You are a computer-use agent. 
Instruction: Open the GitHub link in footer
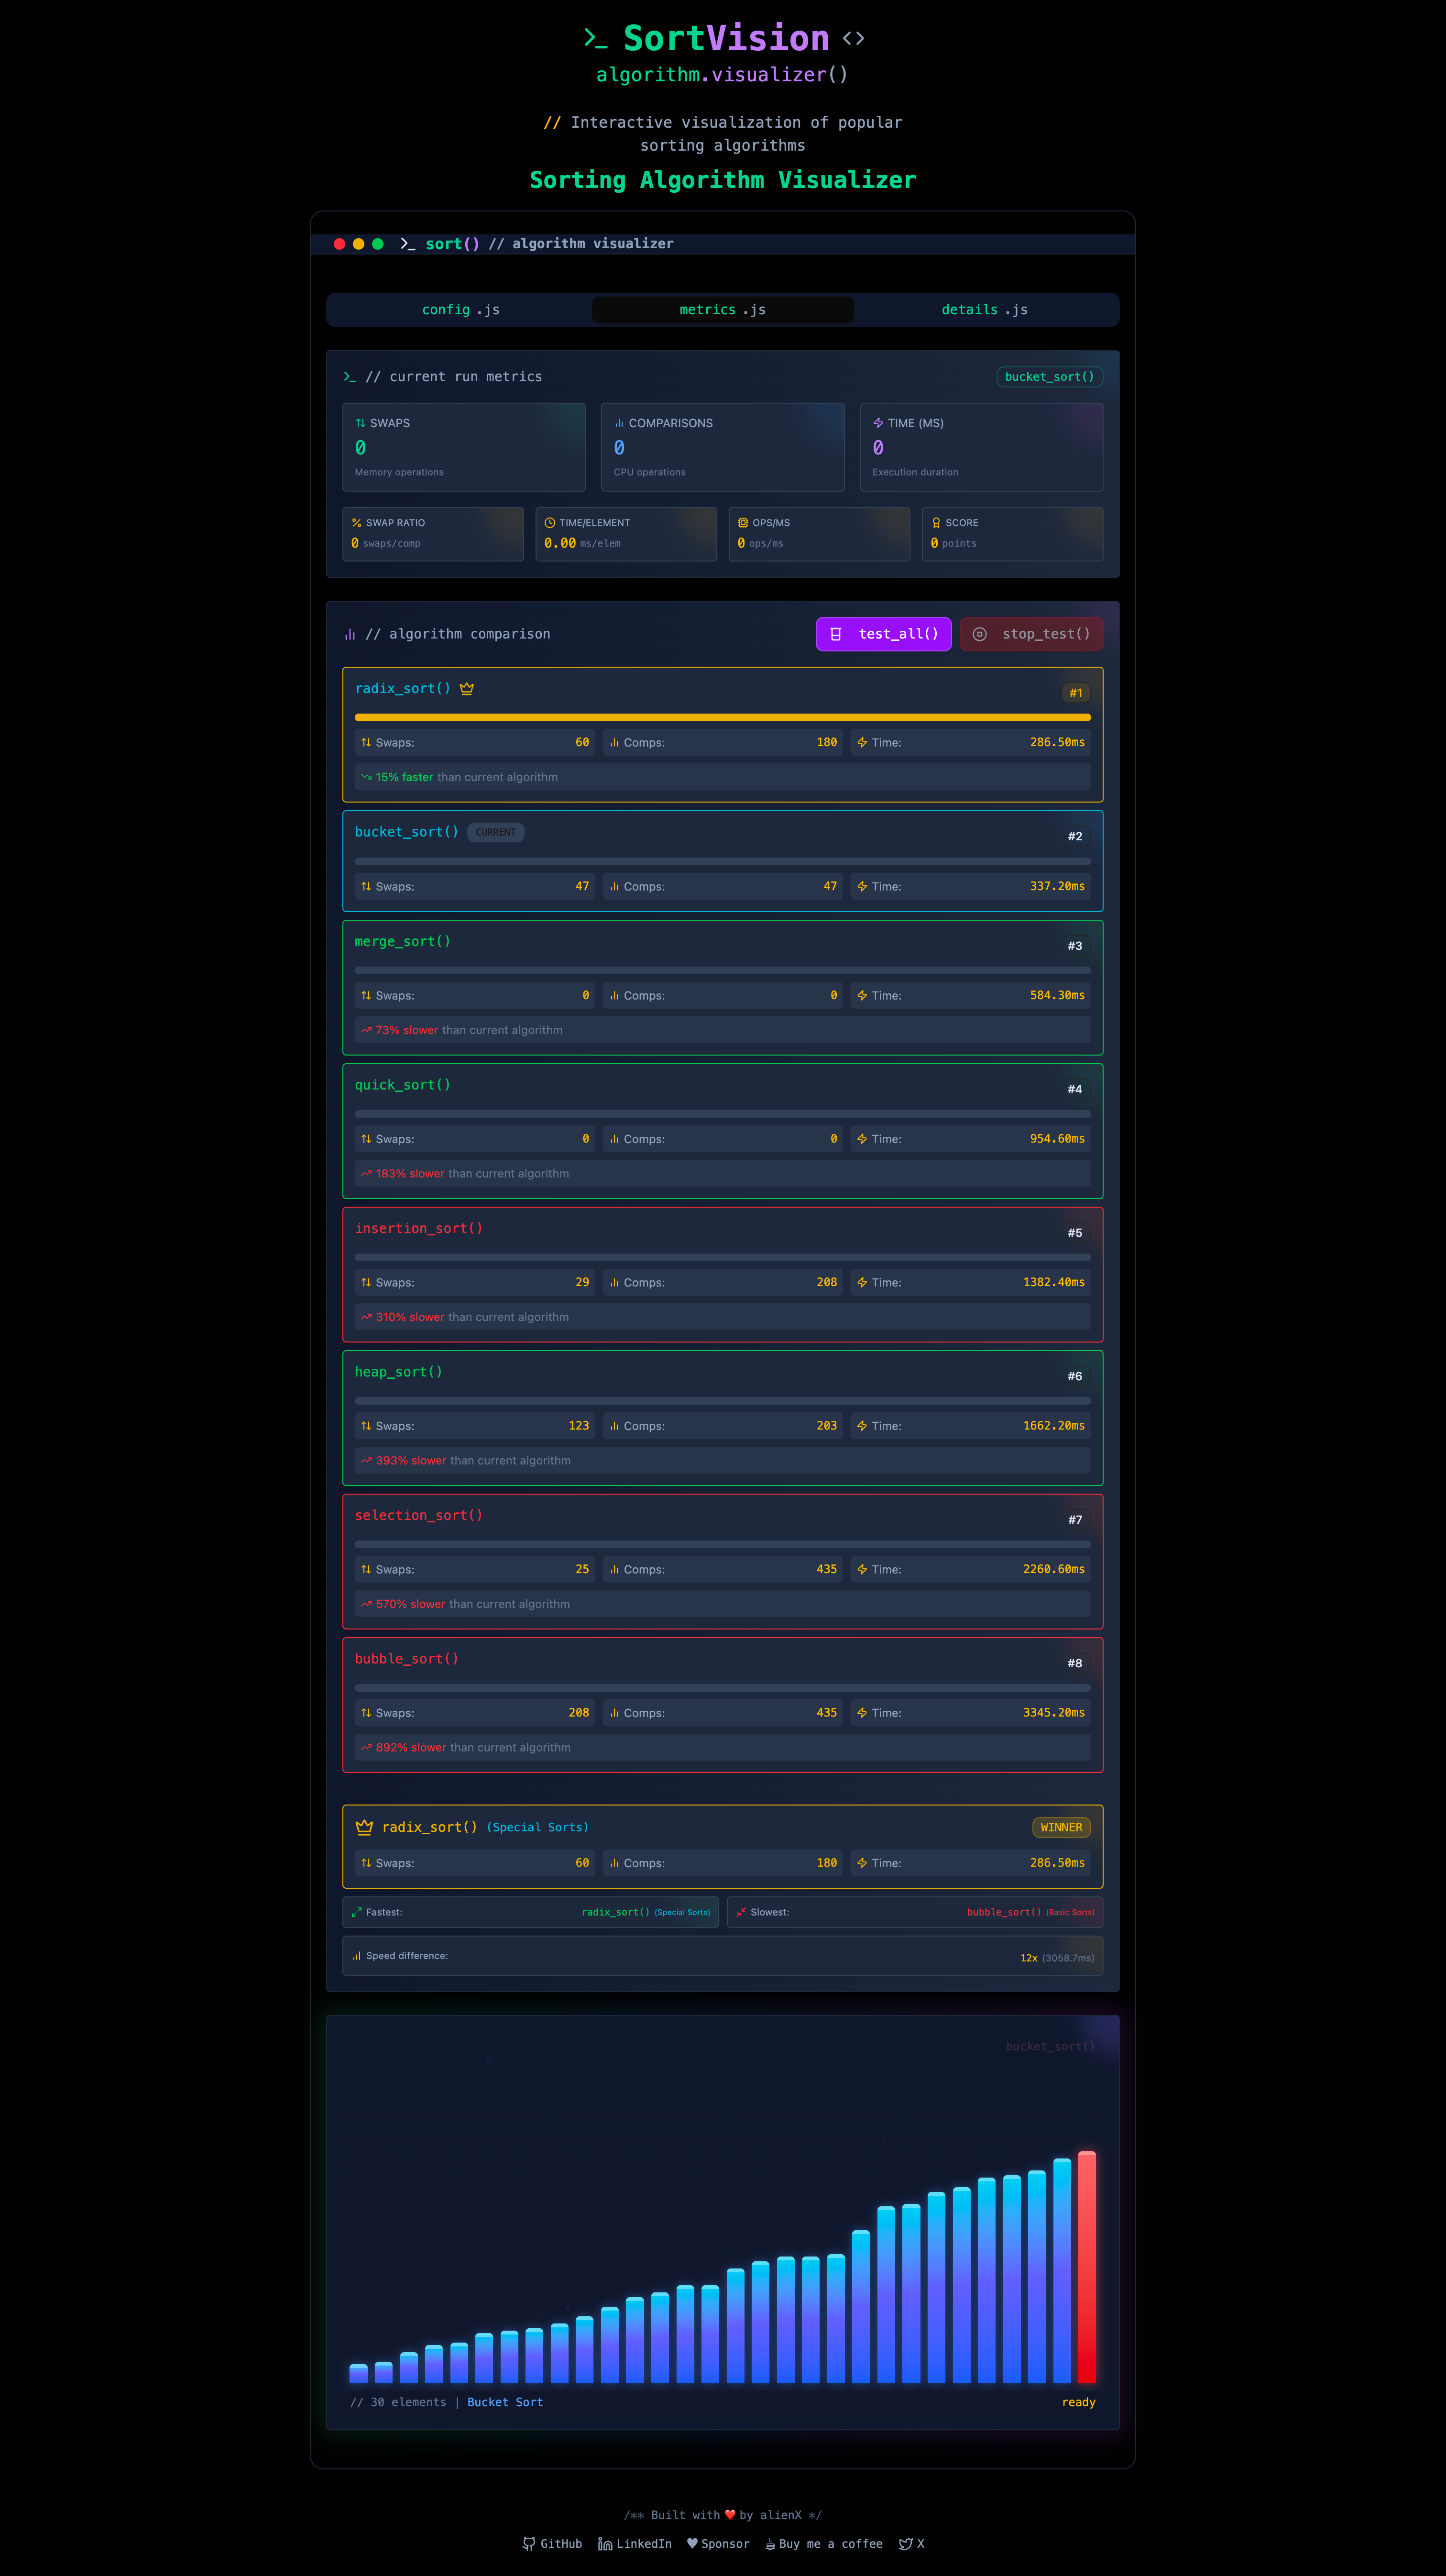[552, 2544]
